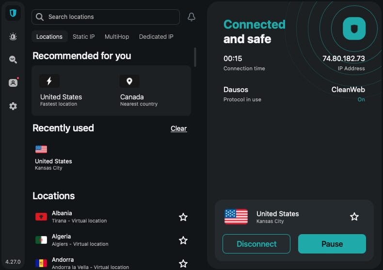Favorite Albania with its star
This screenshot has width=383, height=270.
click(183, 217)
